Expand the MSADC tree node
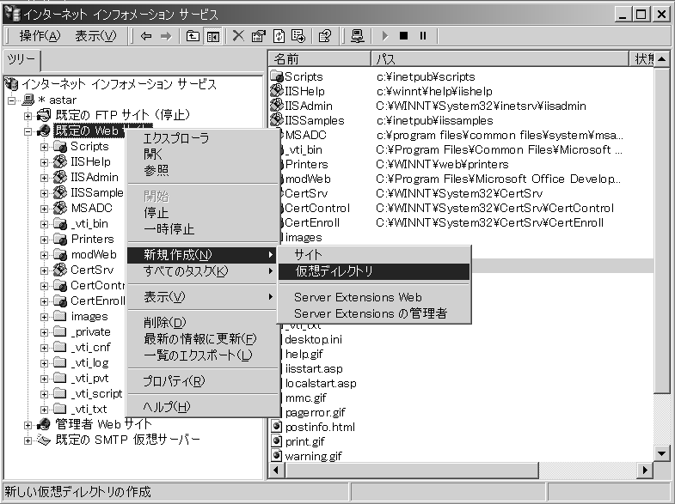The image size is (675, 504). pos(44,209)
